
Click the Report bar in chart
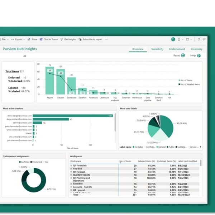(x=50, y=81)
